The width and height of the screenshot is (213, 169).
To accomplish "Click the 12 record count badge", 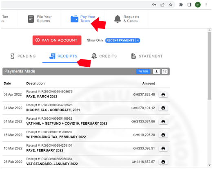I will point(164,71).
